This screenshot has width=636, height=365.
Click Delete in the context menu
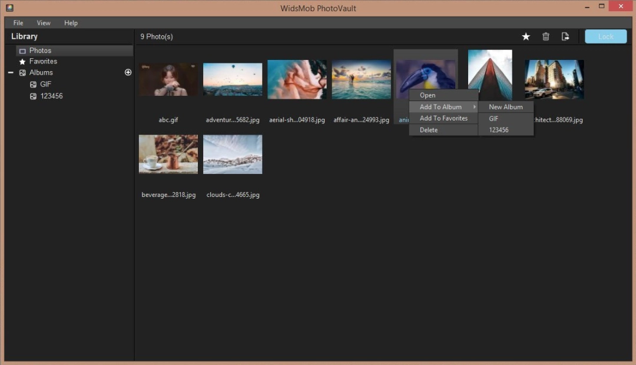429,130
